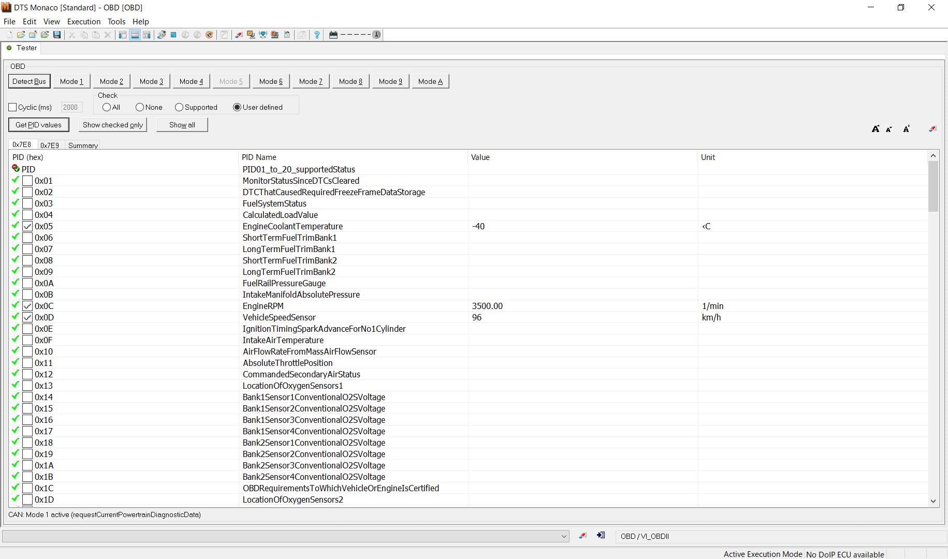Open the Tools menu
The width and height of the screenshot is (948, 559).
point(116,21)
